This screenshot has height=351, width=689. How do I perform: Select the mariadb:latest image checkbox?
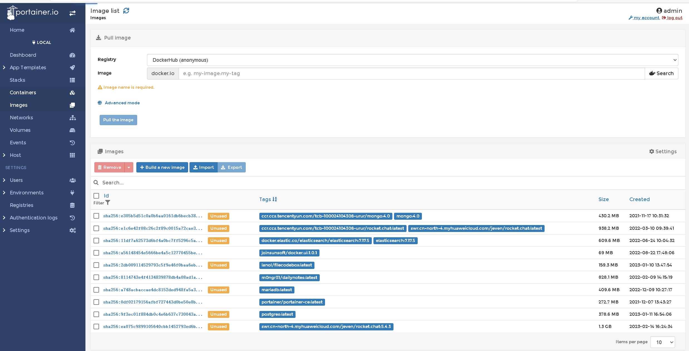coord(96,290)
